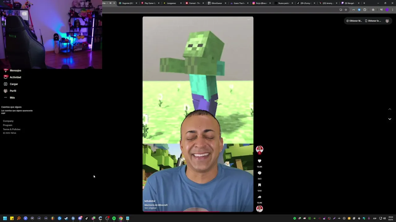Share the video with the arrow icon

coord(260,197)
